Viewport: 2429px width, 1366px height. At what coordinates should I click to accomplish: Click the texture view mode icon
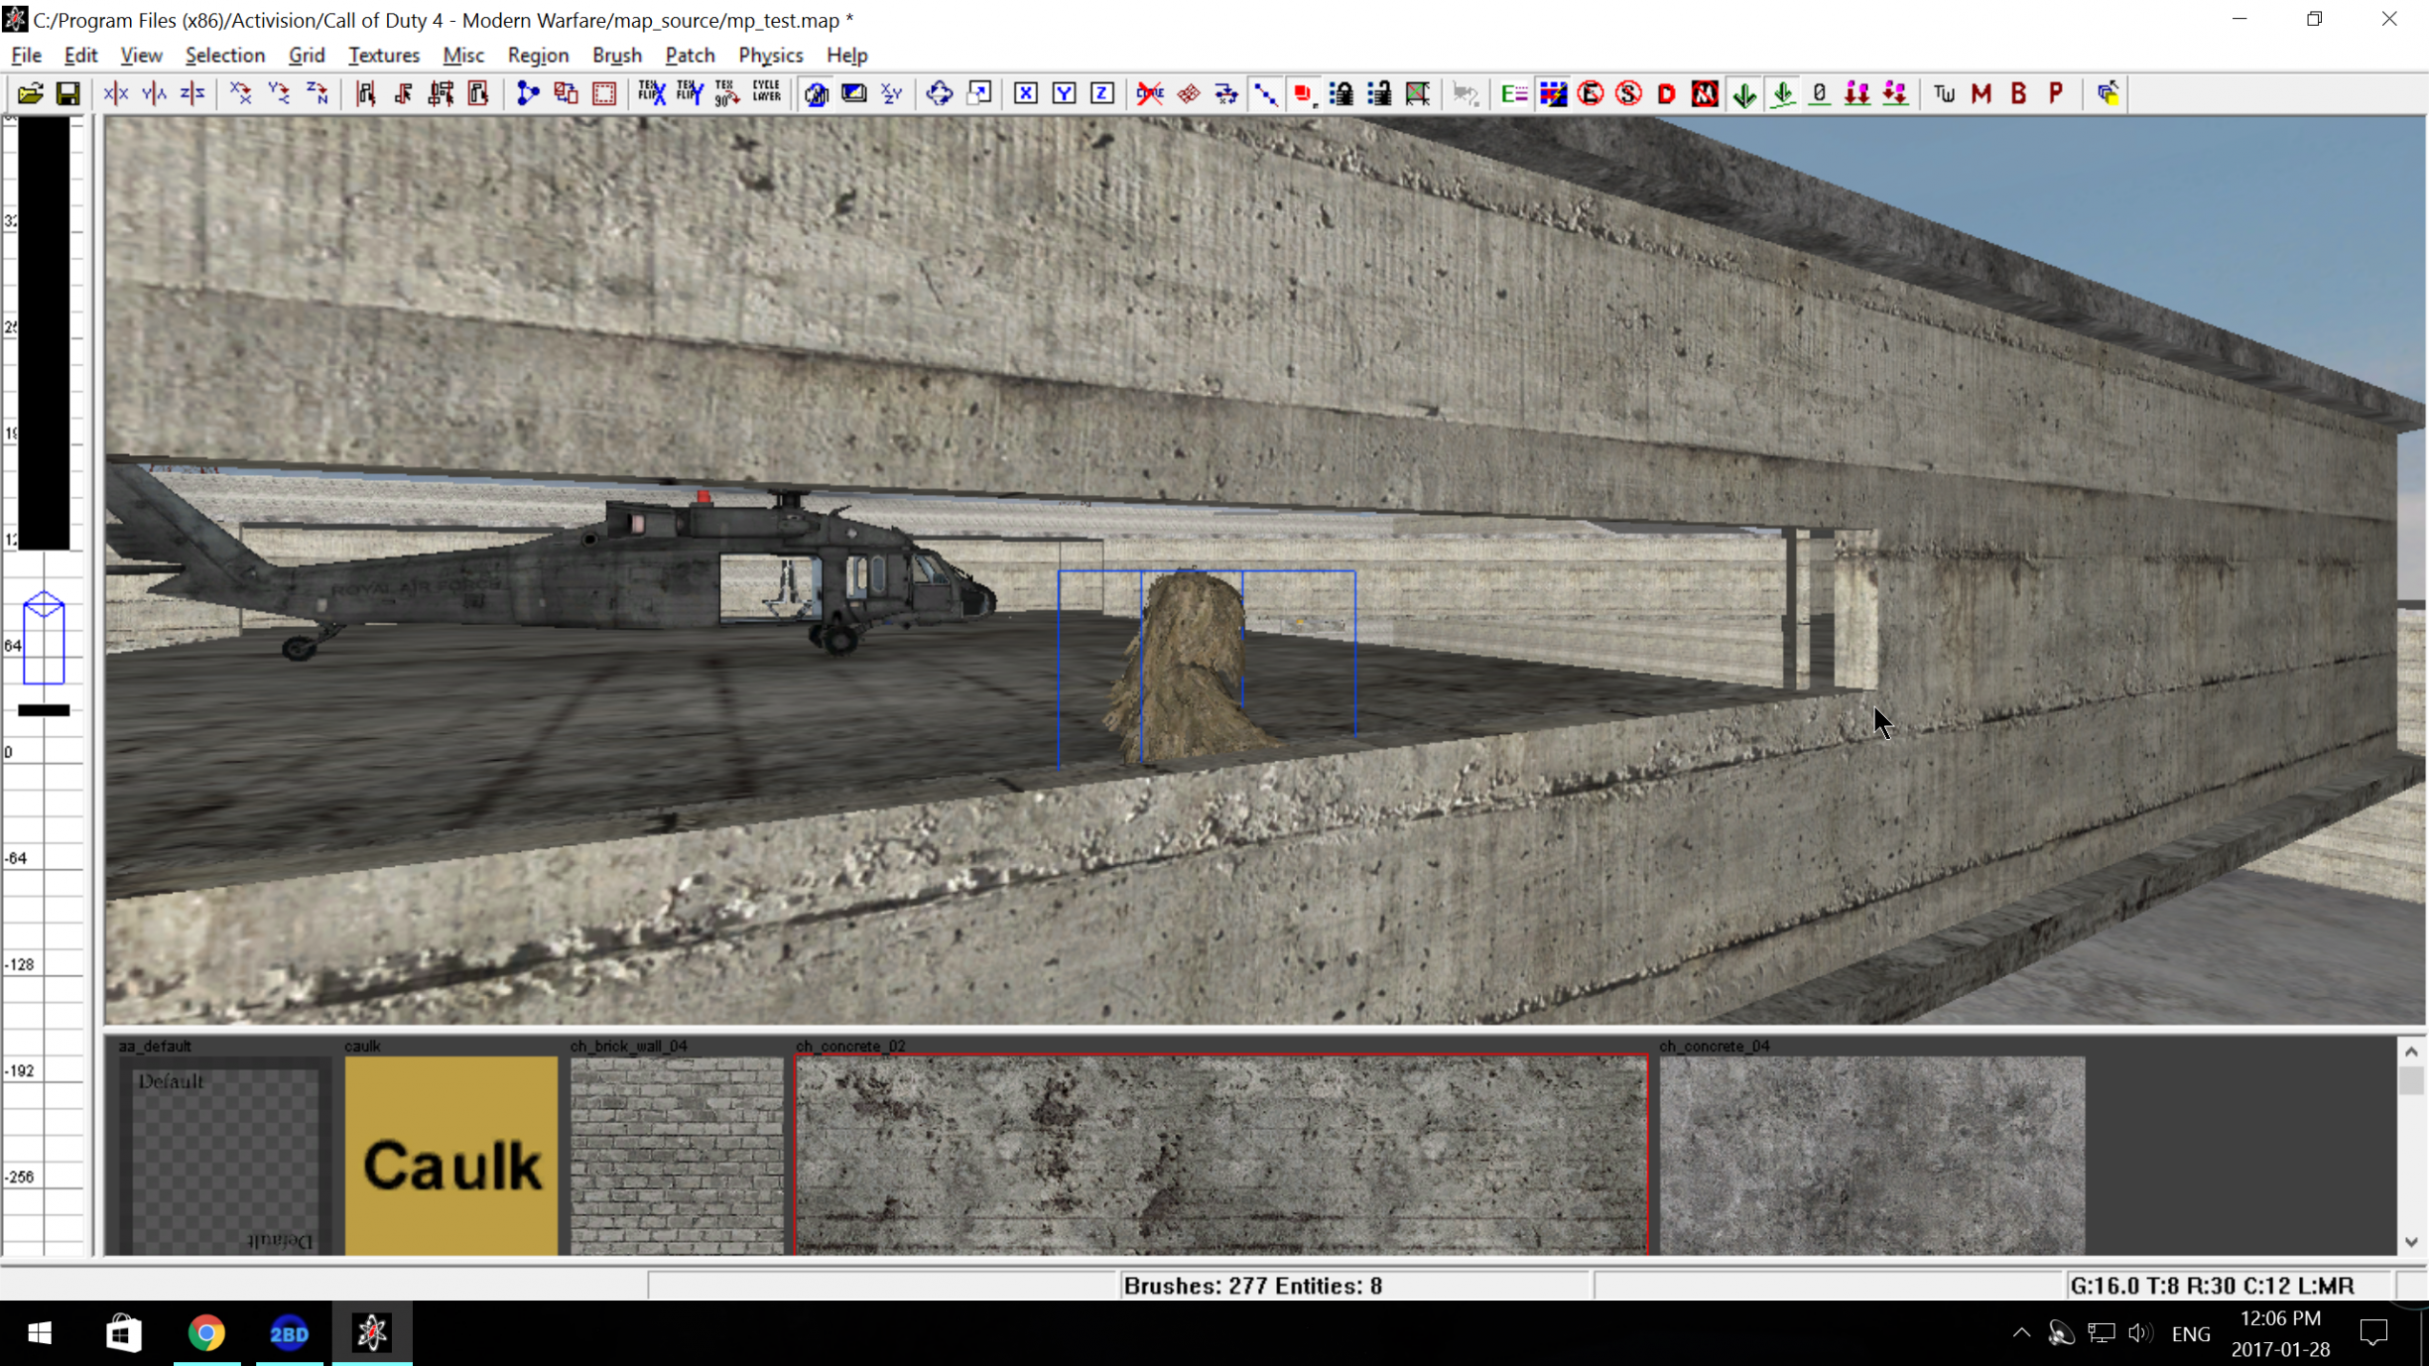click(854, 93)
